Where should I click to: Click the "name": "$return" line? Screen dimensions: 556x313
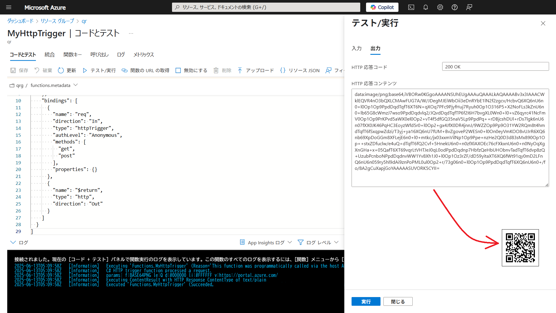pyautogui.click(x=78, y=190)
